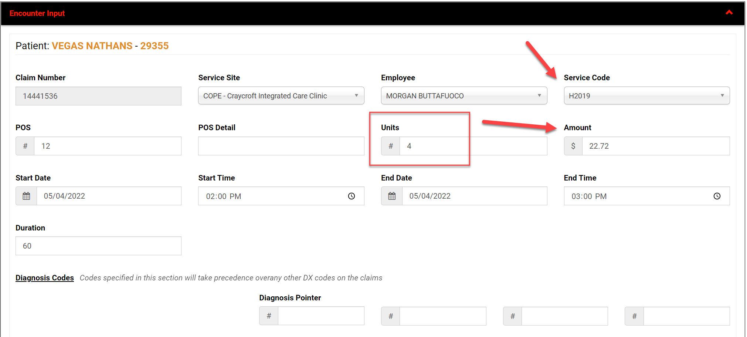This screenshot has width=747, height=337.
Task: Open the Start Time clock picker
Action: click(x=352, y=196)
